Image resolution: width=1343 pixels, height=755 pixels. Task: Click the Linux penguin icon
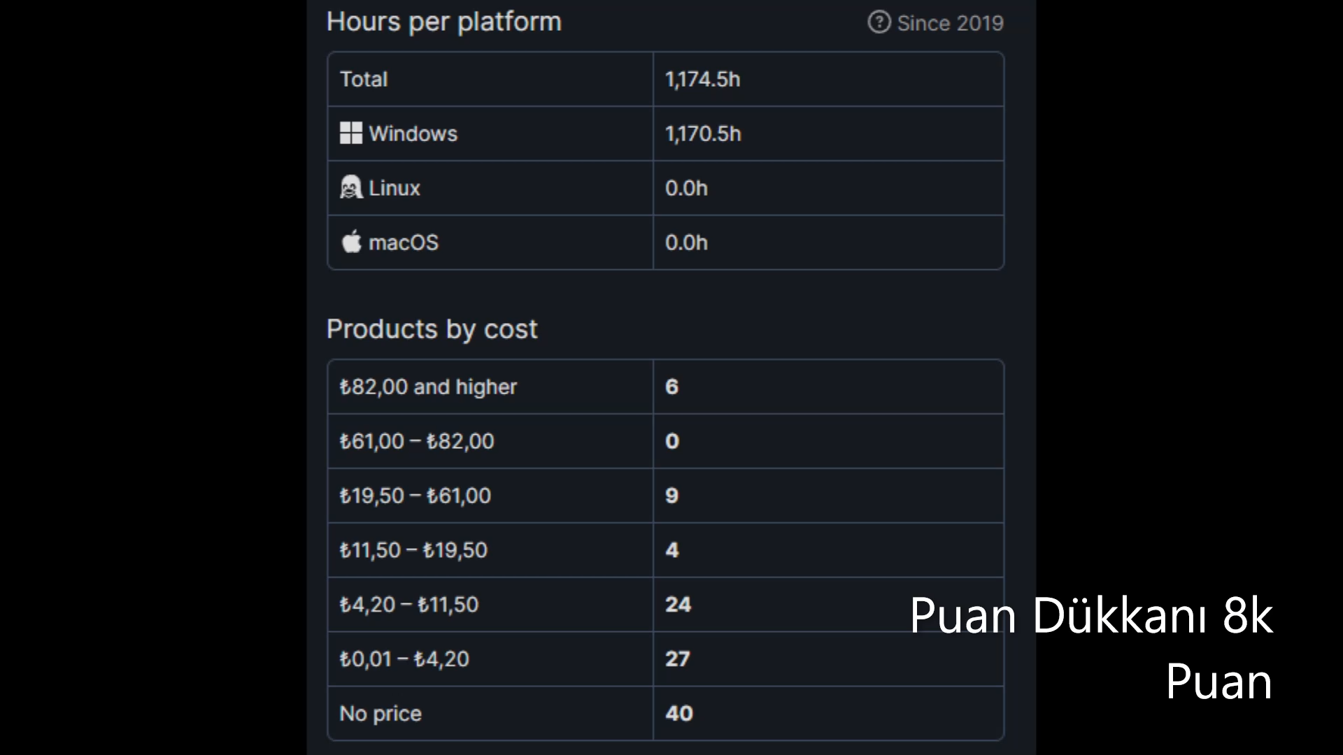(x=351, y=187)
